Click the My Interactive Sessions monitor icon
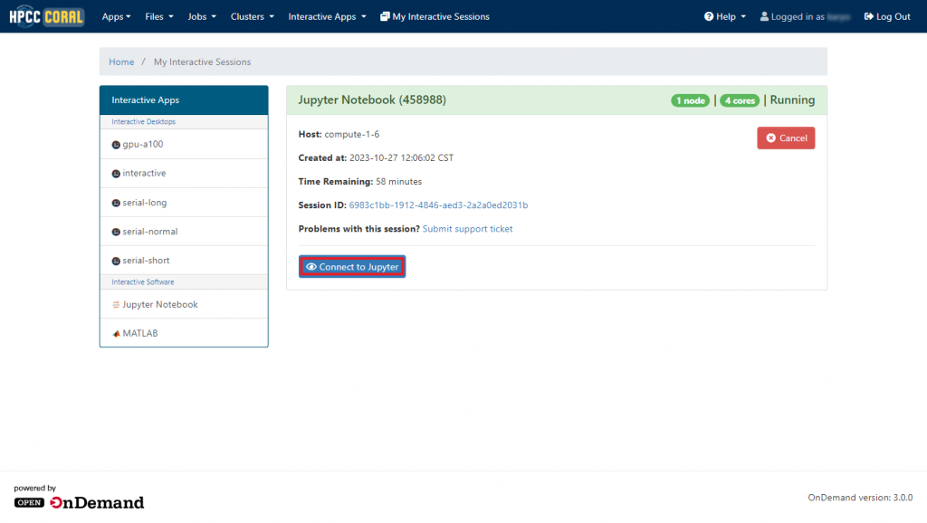The image size is (927, 523). pyautogui.click(x=385, y=15)
